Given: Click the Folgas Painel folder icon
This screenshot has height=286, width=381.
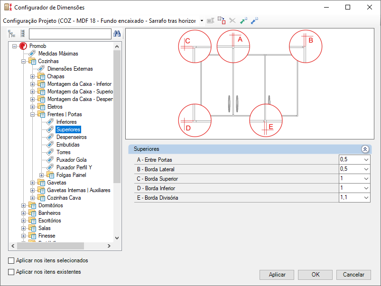Looking at the screenshot, I should point(50,175).
